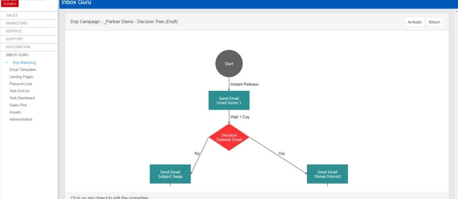Open Drip Marketing in sidebar

tap(24, 63)
